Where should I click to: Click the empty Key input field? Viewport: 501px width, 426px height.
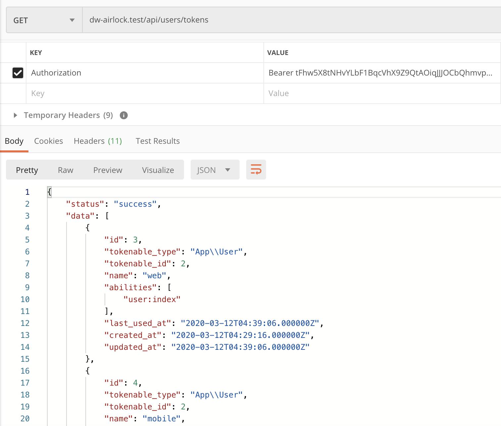click(x=145, y=93)
